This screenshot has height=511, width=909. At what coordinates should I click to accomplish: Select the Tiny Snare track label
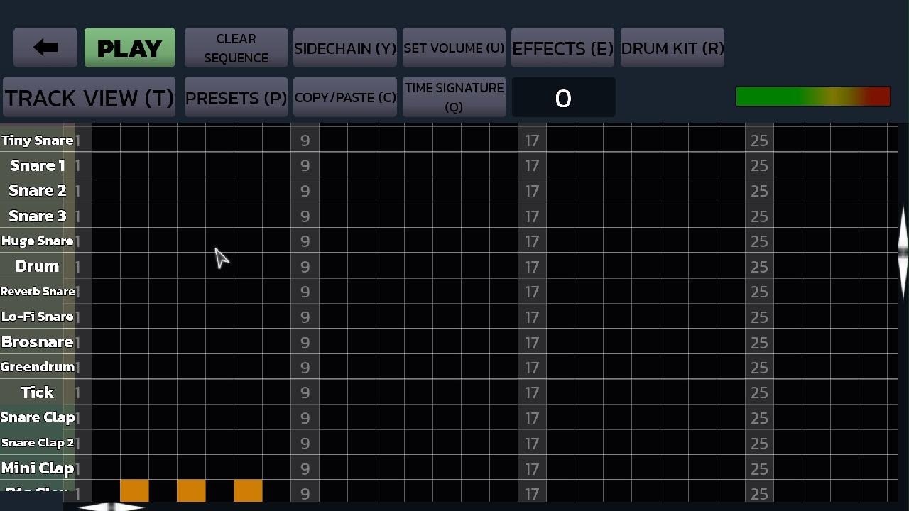(37, 140)
